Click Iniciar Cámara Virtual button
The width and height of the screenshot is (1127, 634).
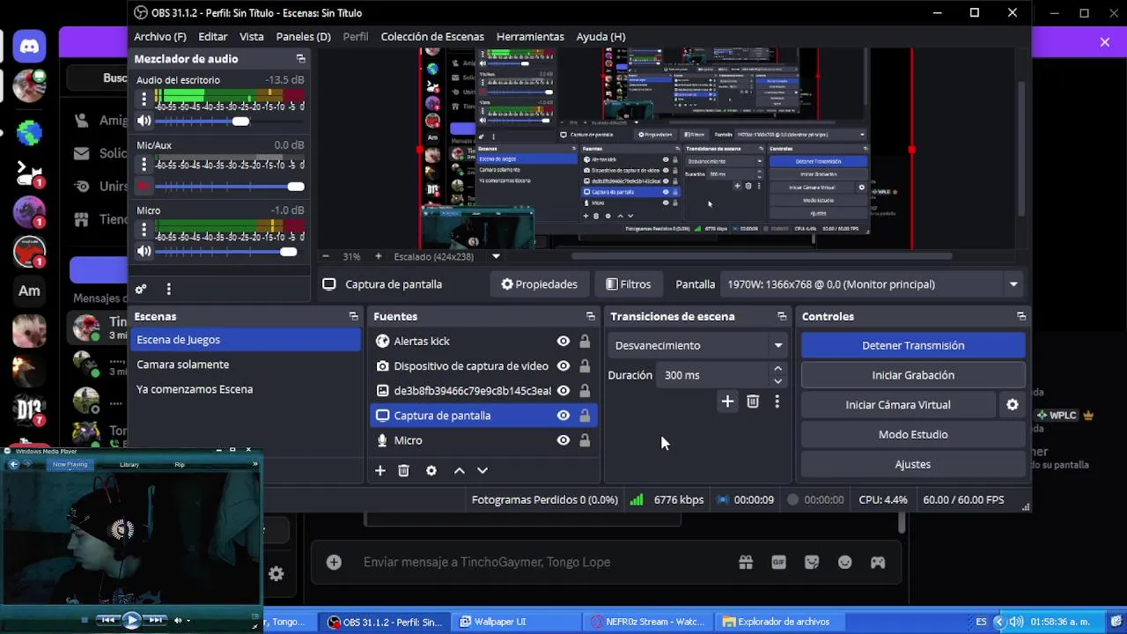(898, 405)
